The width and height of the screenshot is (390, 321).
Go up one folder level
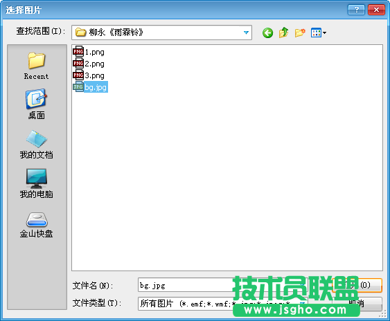coord(283,33)
